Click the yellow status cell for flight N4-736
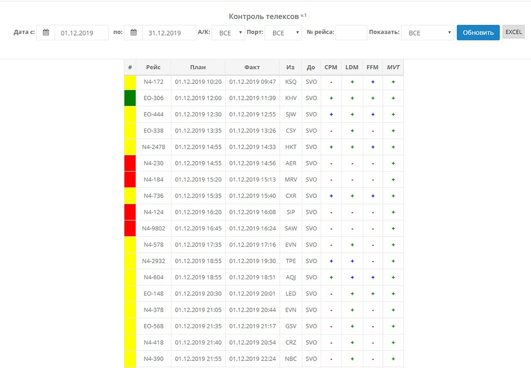Screen dimensions: 531x368 (130, 195)
